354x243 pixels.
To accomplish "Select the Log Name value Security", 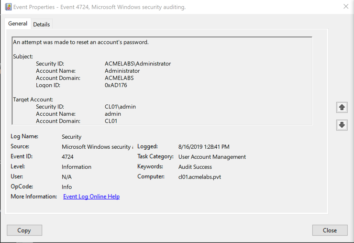I will [72, 137].
